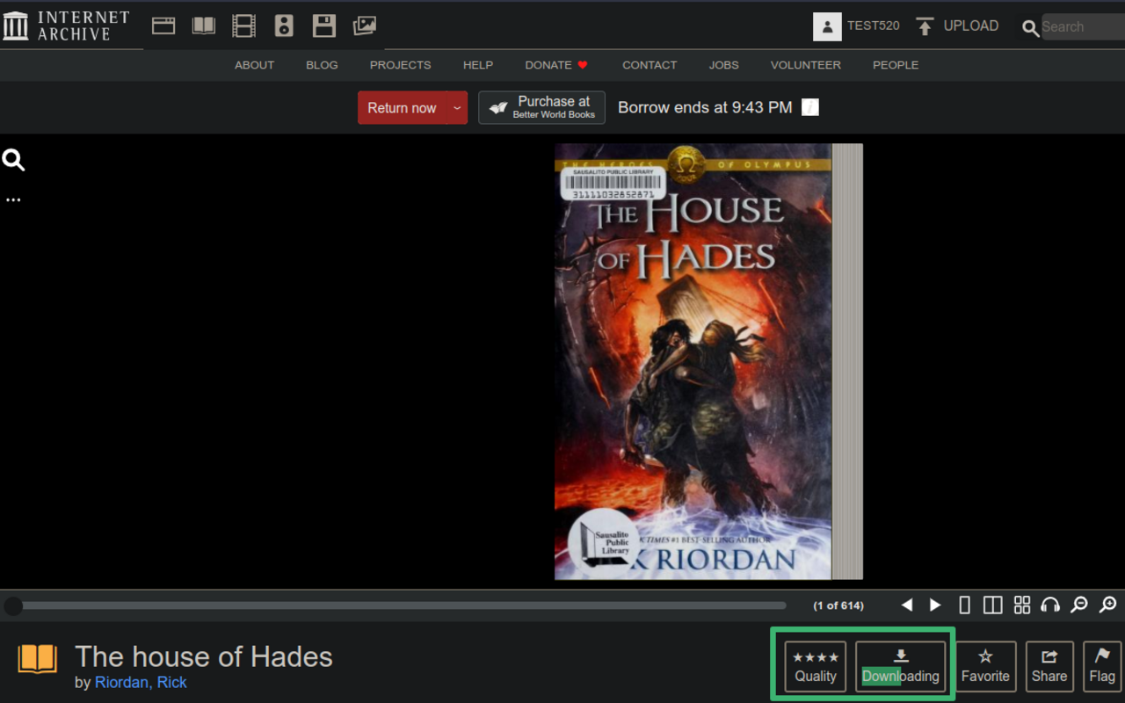The width and height of the screenshot is (1125, 703).
Task: Click the Downloading progress button
Action: (x=901, y=666)
